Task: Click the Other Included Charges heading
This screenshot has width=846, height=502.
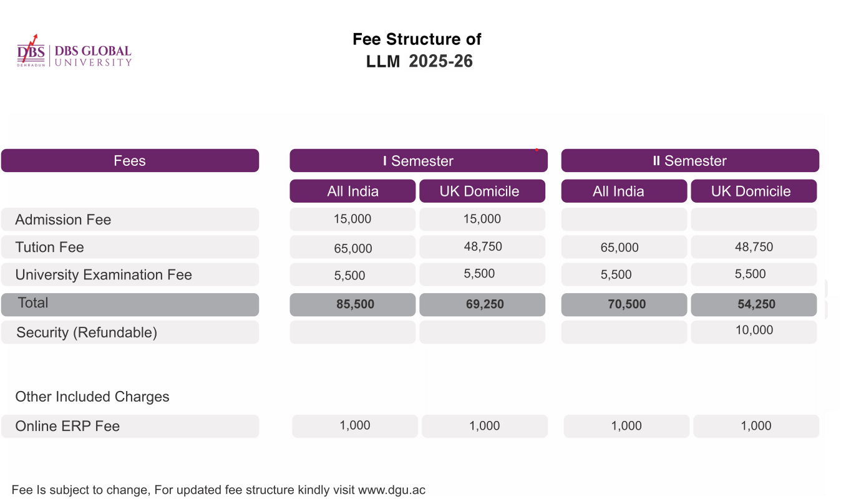Action: tap(92, 397)
